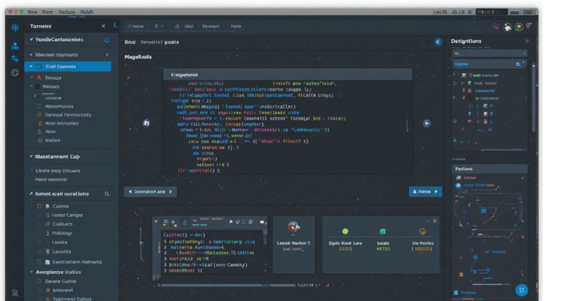This screenshot has width=573, height=301.
Task: Click the red A icon beside Souags
Action: pyautogui.click(x=39, y=77)
